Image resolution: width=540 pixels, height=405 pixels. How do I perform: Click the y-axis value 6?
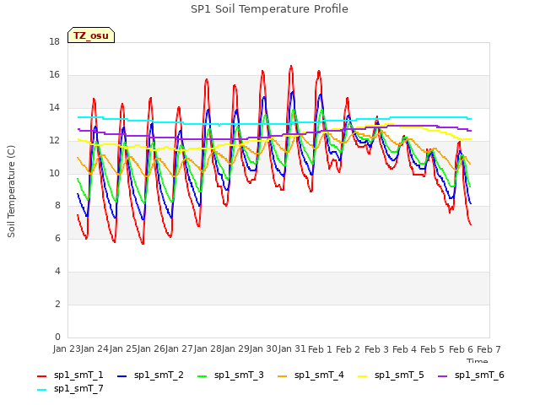57,238
